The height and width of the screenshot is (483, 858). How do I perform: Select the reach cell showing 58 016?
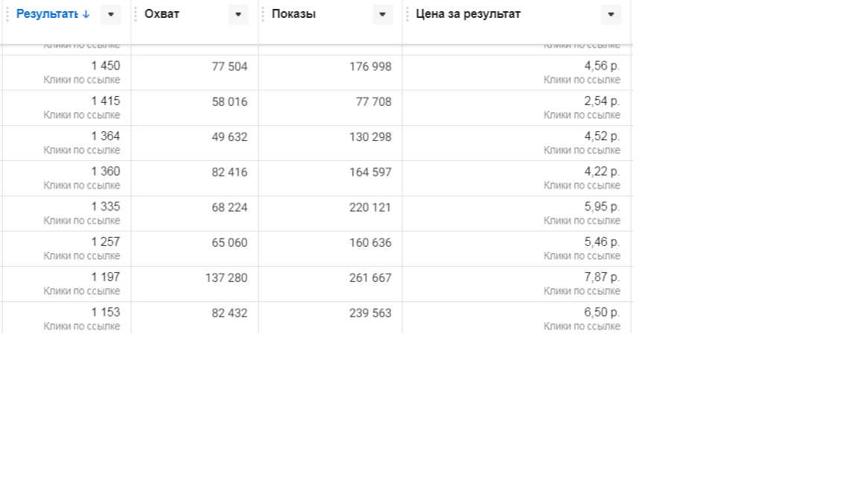[195, 108]
